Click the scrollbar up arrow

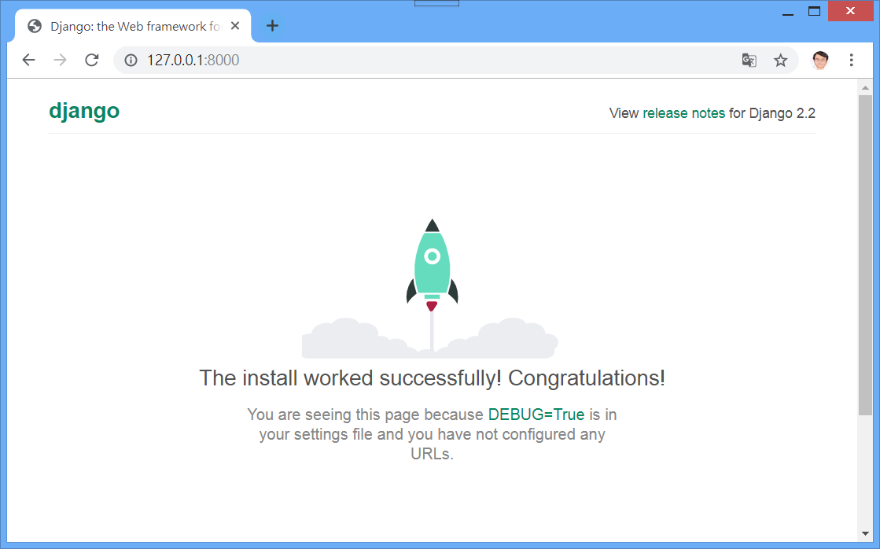coord(865,87)
